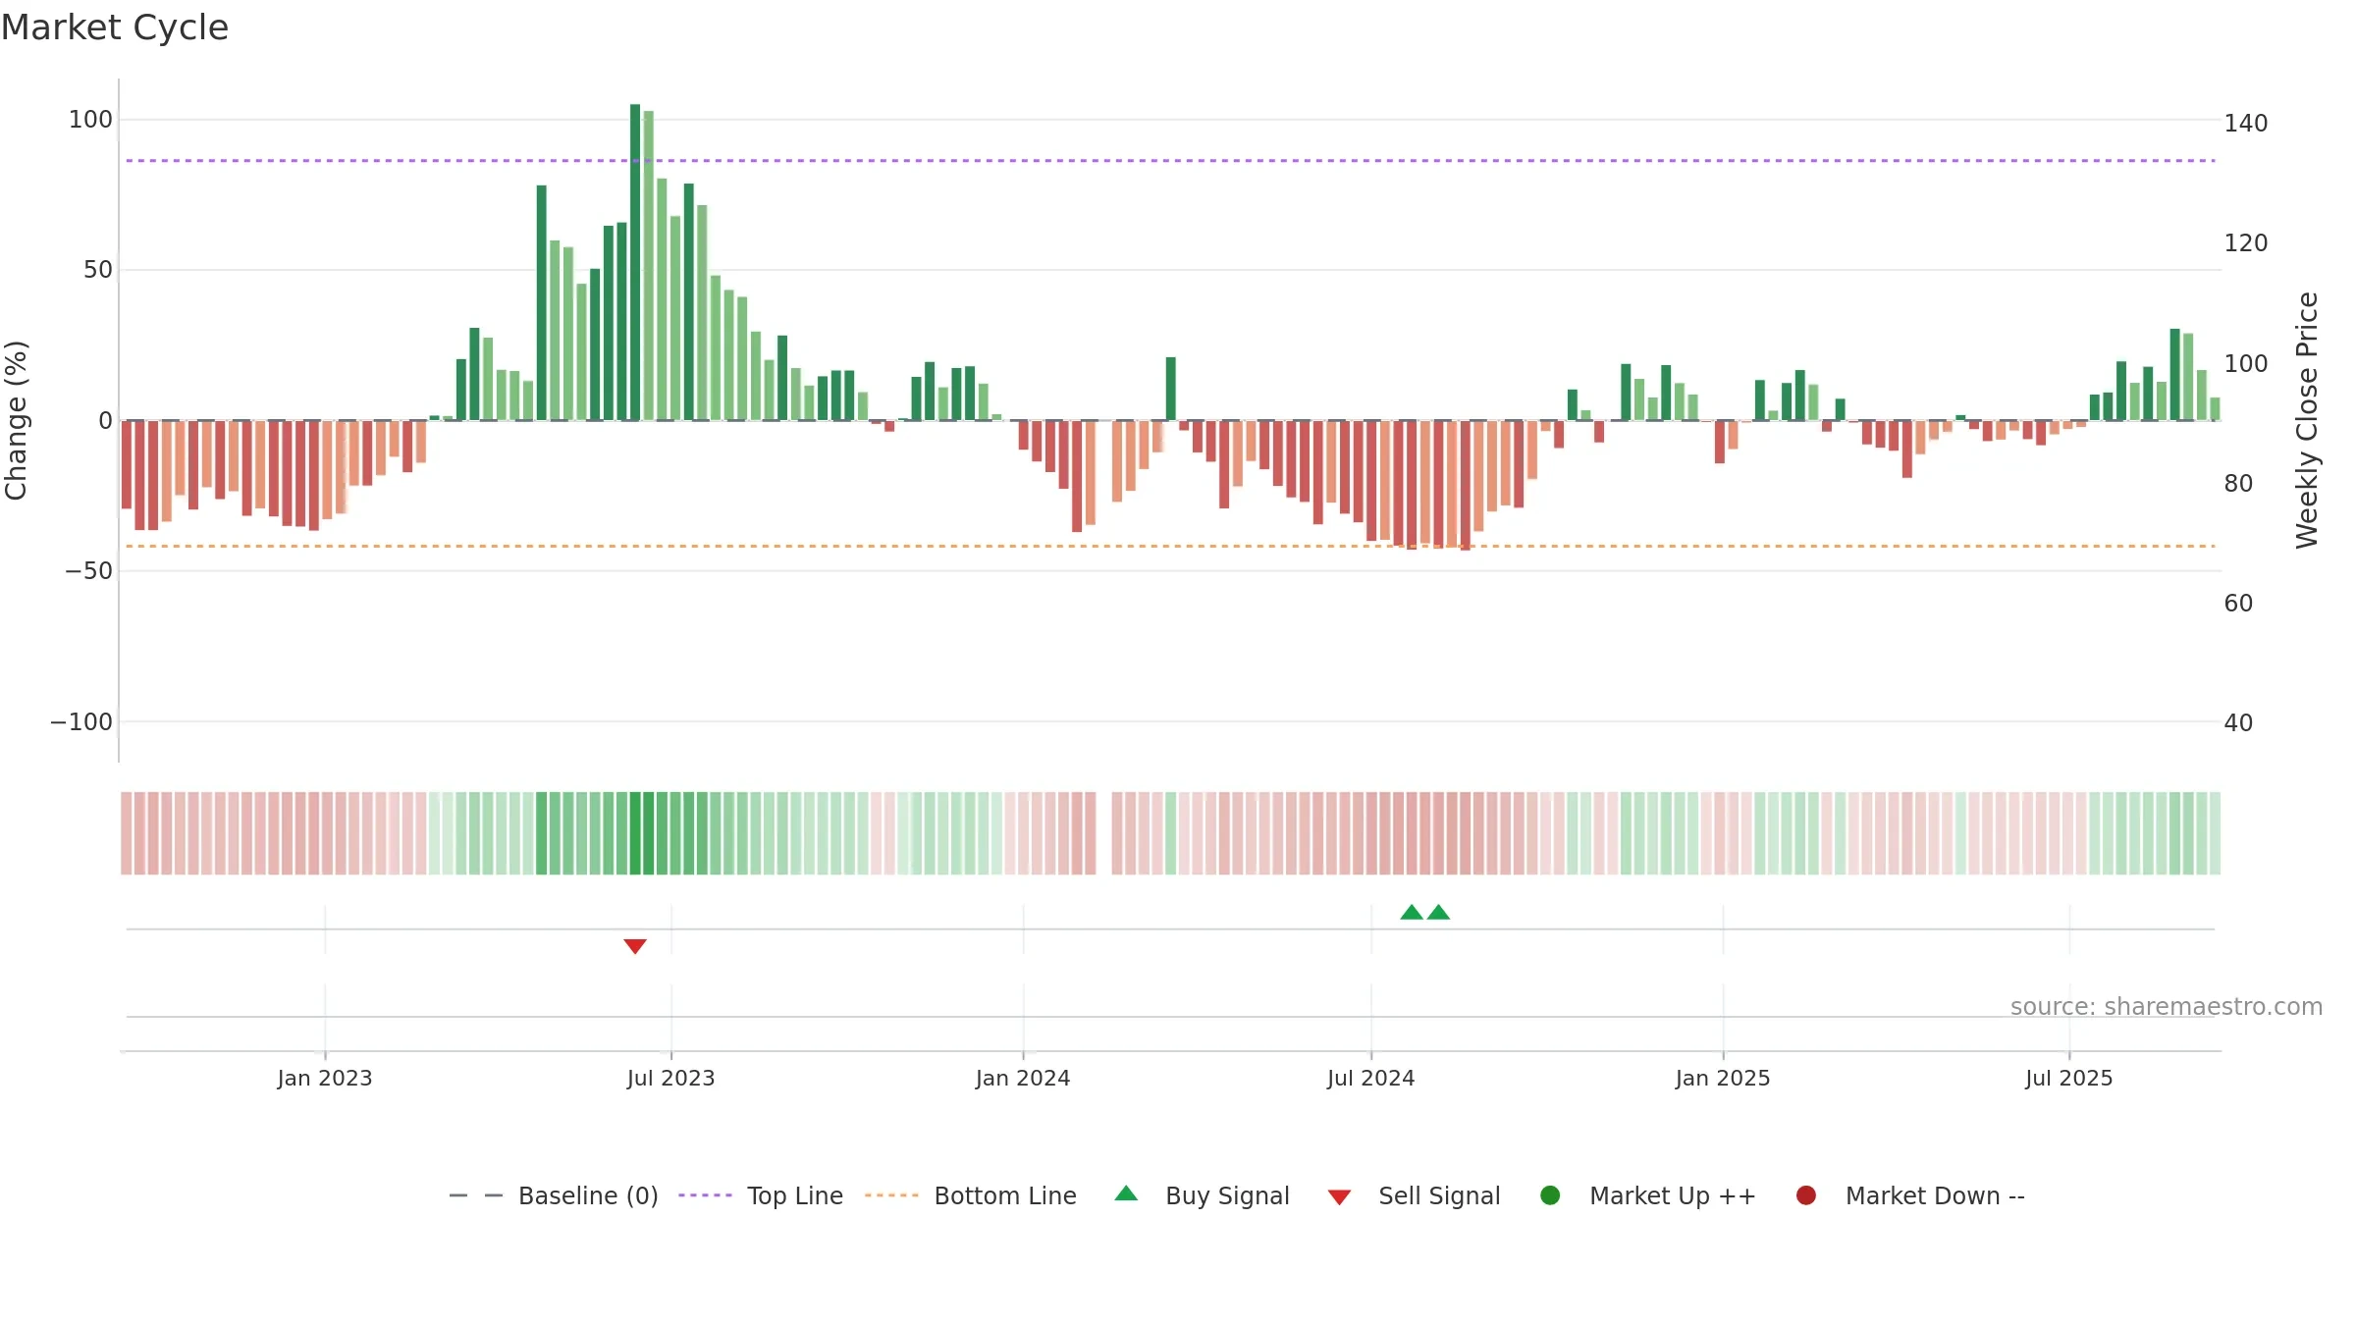Click the 100 tick on left axis
The width and height of the screenshot is (2356, 1325).
coord(90,120)
